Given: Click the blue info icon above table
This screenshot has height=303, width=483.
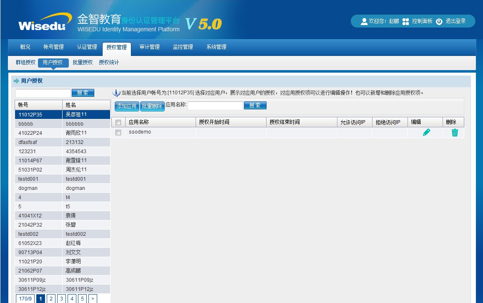Looking at the screenshot, I should 117,93.
